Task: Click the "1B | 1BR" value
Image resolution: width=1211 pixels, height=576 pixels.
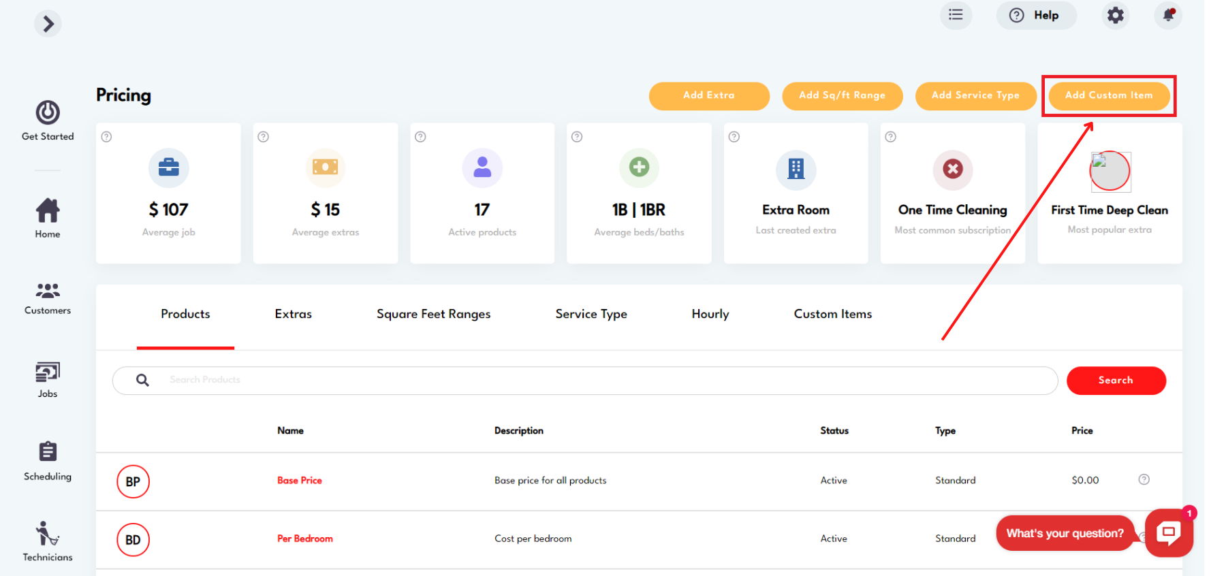Action: tap(639, 210)
